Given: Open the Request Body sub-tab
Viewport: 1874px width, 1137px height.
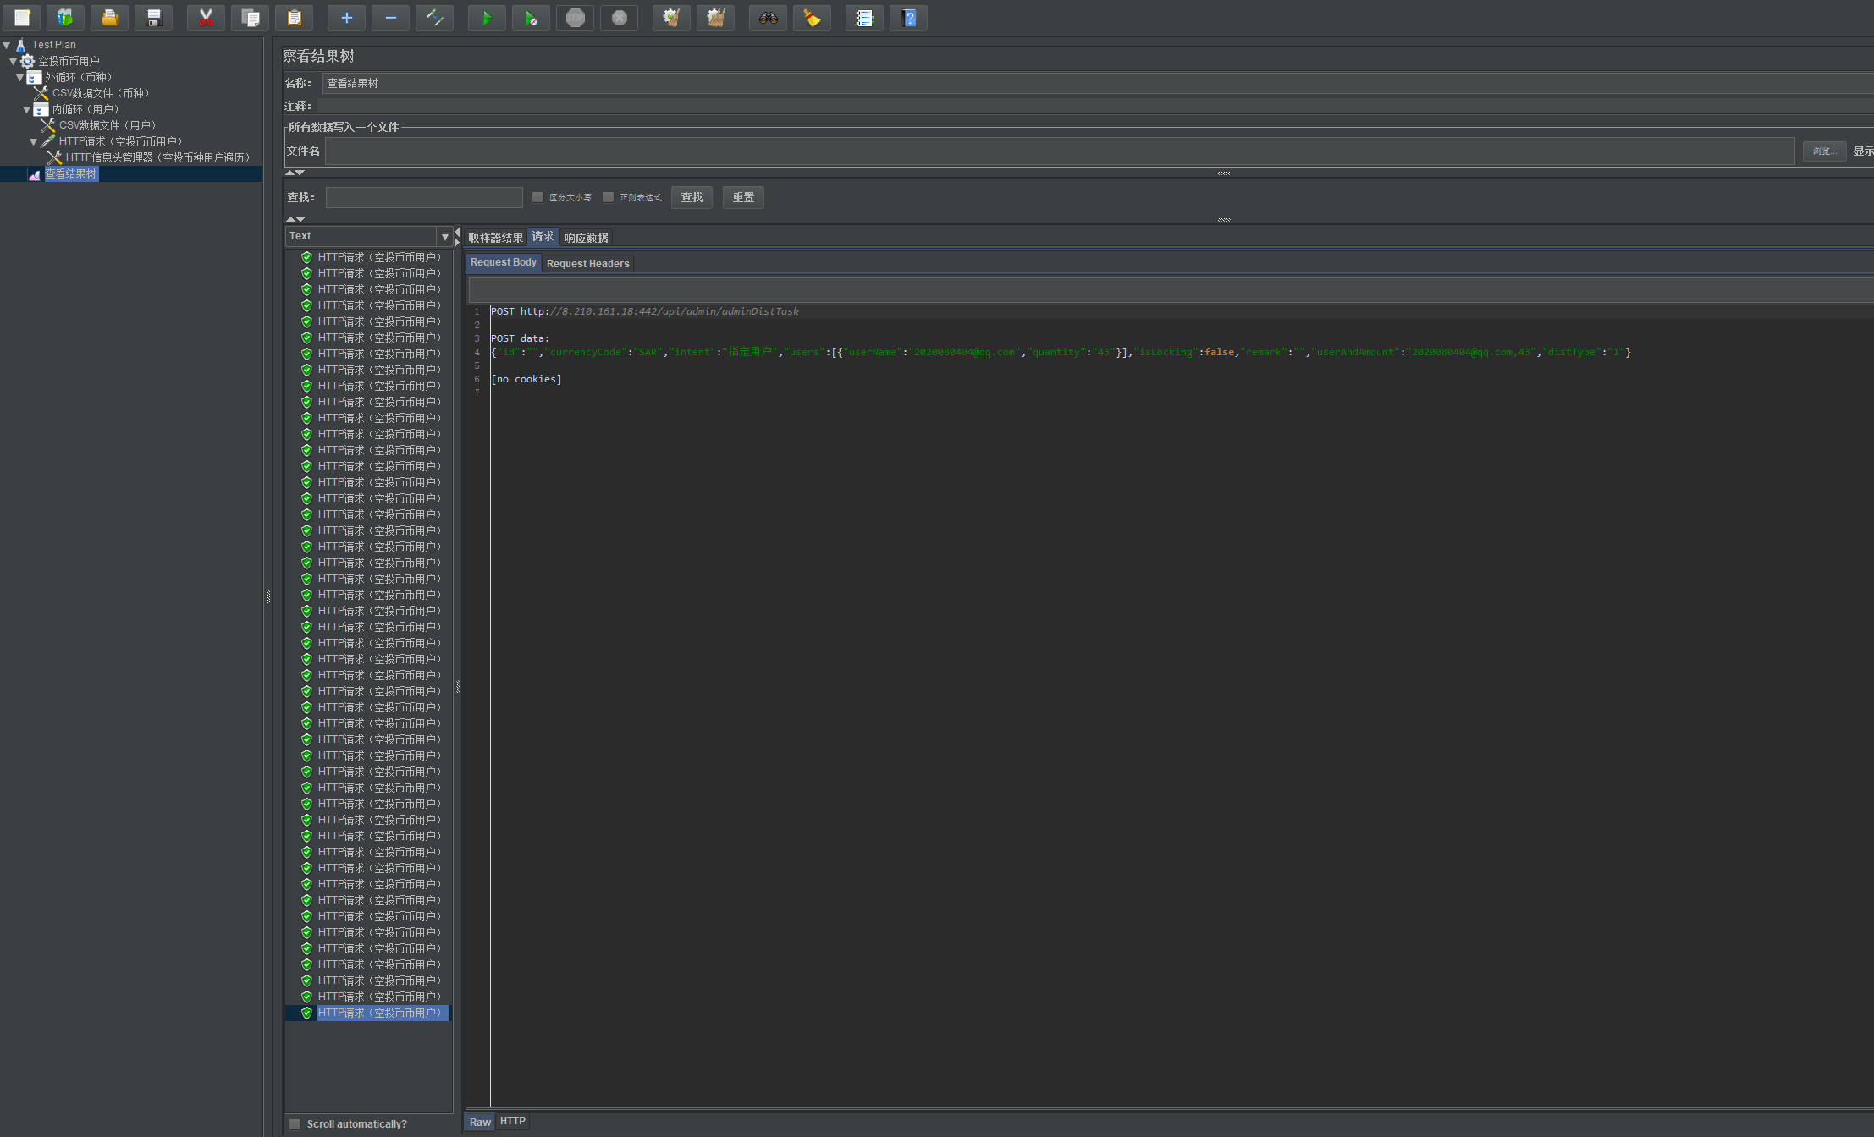Looking at the screenshot, I should pos(504,262).
